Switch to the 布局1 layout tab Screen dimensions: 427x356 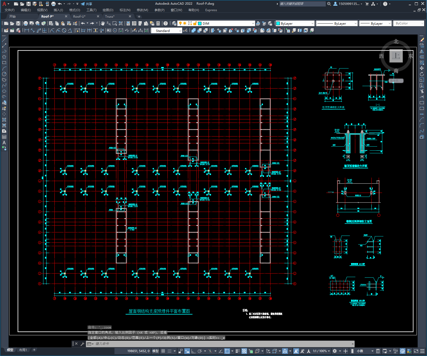(23, 350)
